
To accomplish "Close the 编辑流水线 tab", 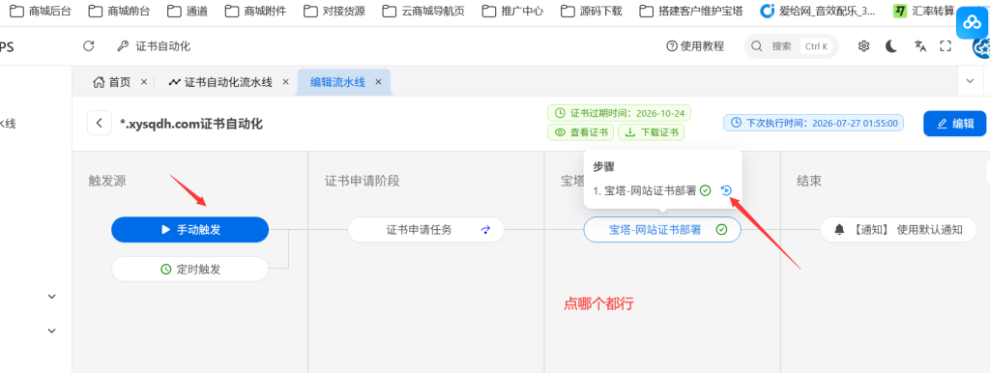I will [x=378, y=82].
